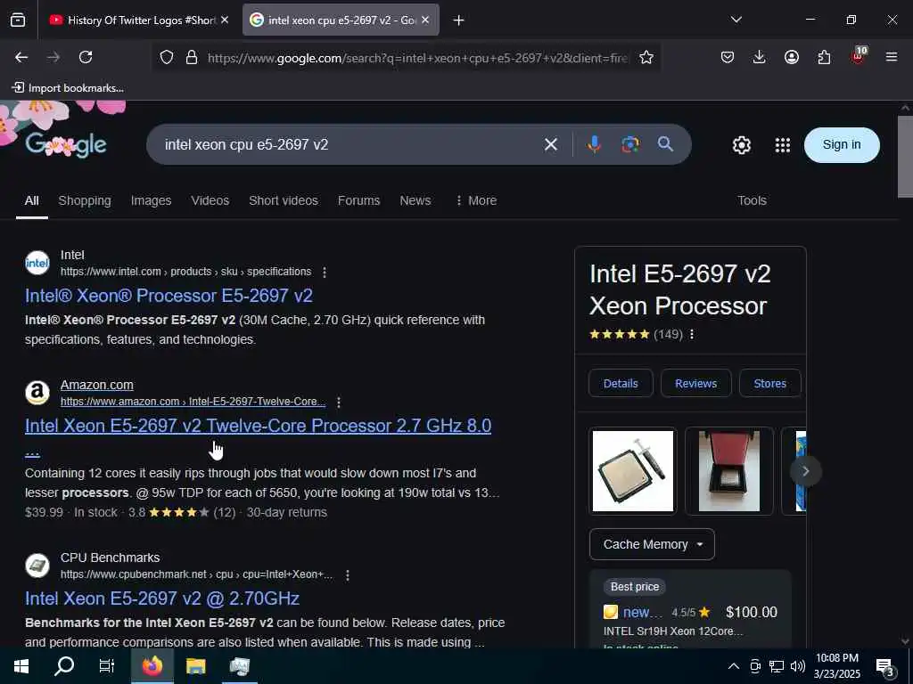
Task: Open Firefox account icon
Action: (792, 57)
